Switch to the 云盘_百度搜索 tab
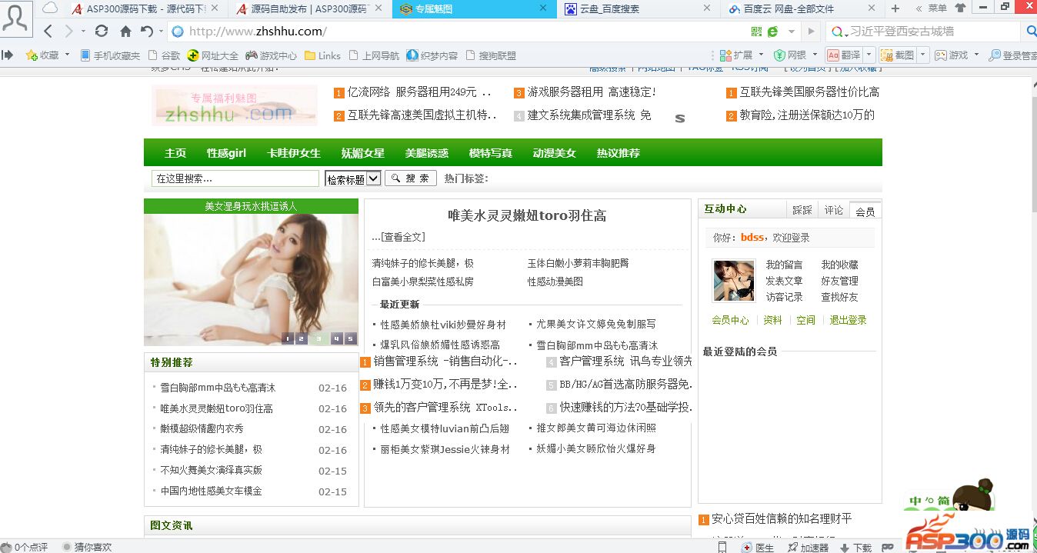 tap(631, 8)
